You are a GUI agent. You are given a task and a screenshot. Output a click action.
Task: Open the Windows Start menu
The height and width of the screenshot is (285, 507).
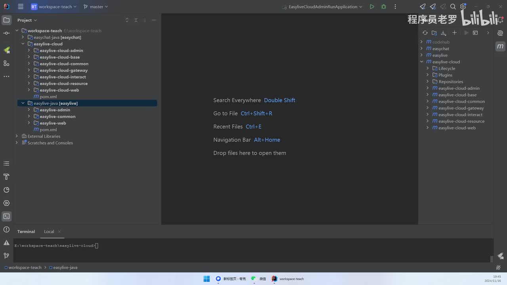[206, 279]
